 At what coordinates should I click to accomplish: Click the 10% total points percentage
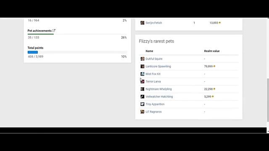124,57
